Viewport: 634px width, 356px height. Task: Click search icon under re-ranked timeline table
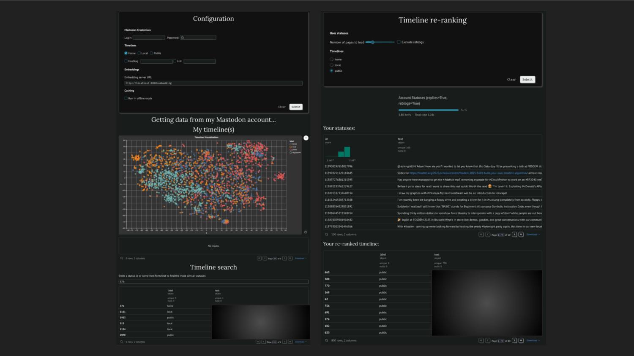[326, 340]
